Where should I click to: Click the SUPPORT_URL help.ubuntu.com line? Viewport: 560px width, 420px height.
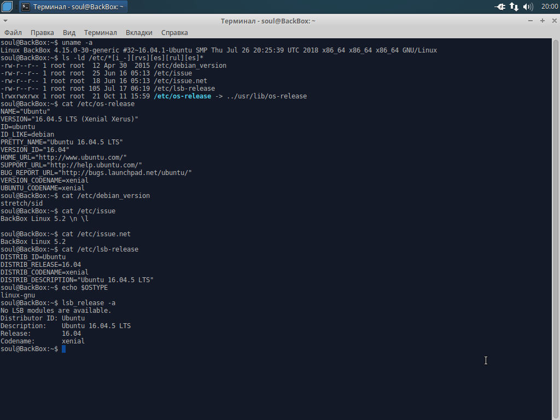pos(71,165)
